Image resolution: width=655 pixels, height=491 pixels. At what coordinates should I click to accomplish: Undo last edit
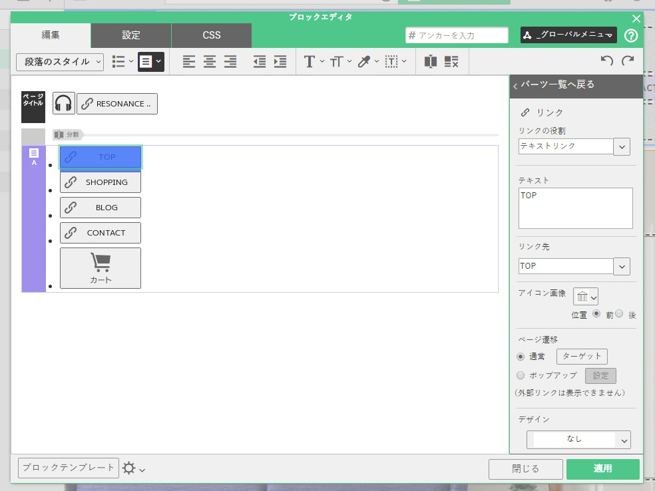[x=607, y=61]
